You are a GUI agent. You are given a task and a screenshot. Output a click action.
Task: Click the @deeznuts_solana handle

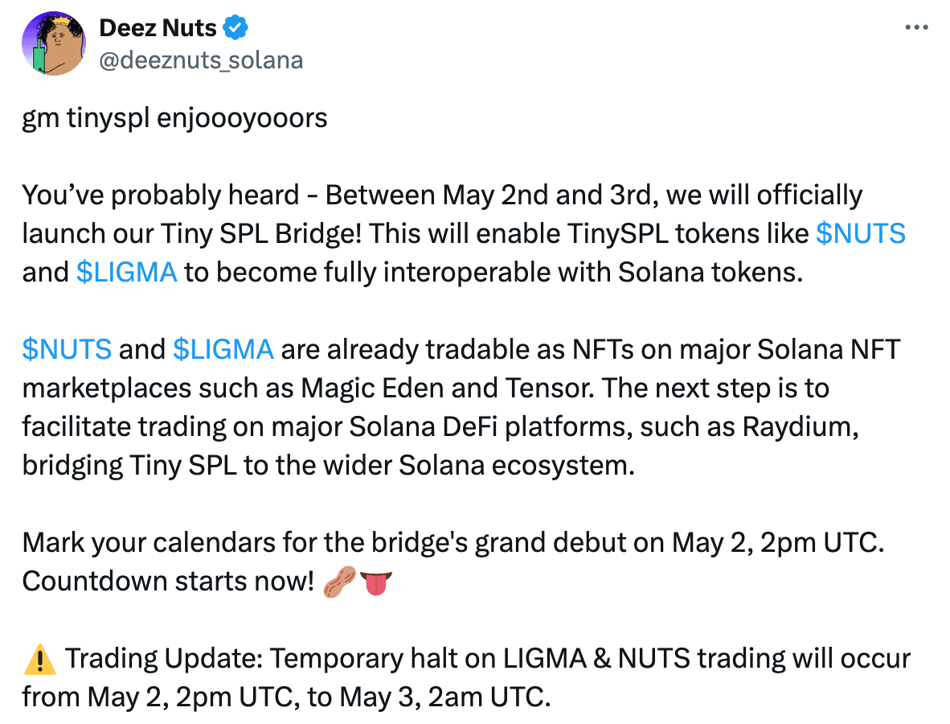201,60
